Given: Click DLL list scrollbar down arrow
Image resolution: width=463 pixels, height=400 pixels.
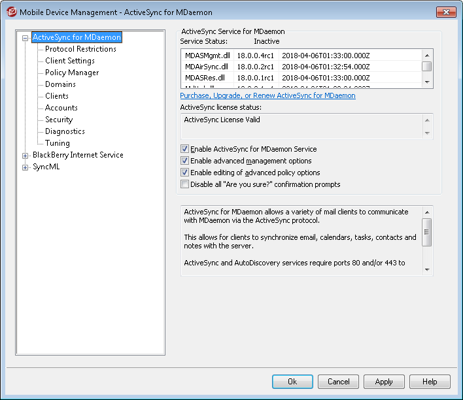Looking at the screenshot, I should pos(427,82).
